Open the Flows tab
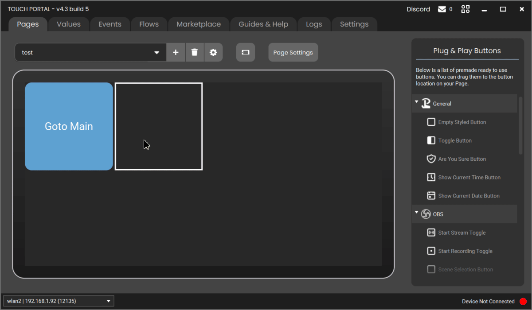Viewport: 532px width, 310px height. tap(149, 24)
